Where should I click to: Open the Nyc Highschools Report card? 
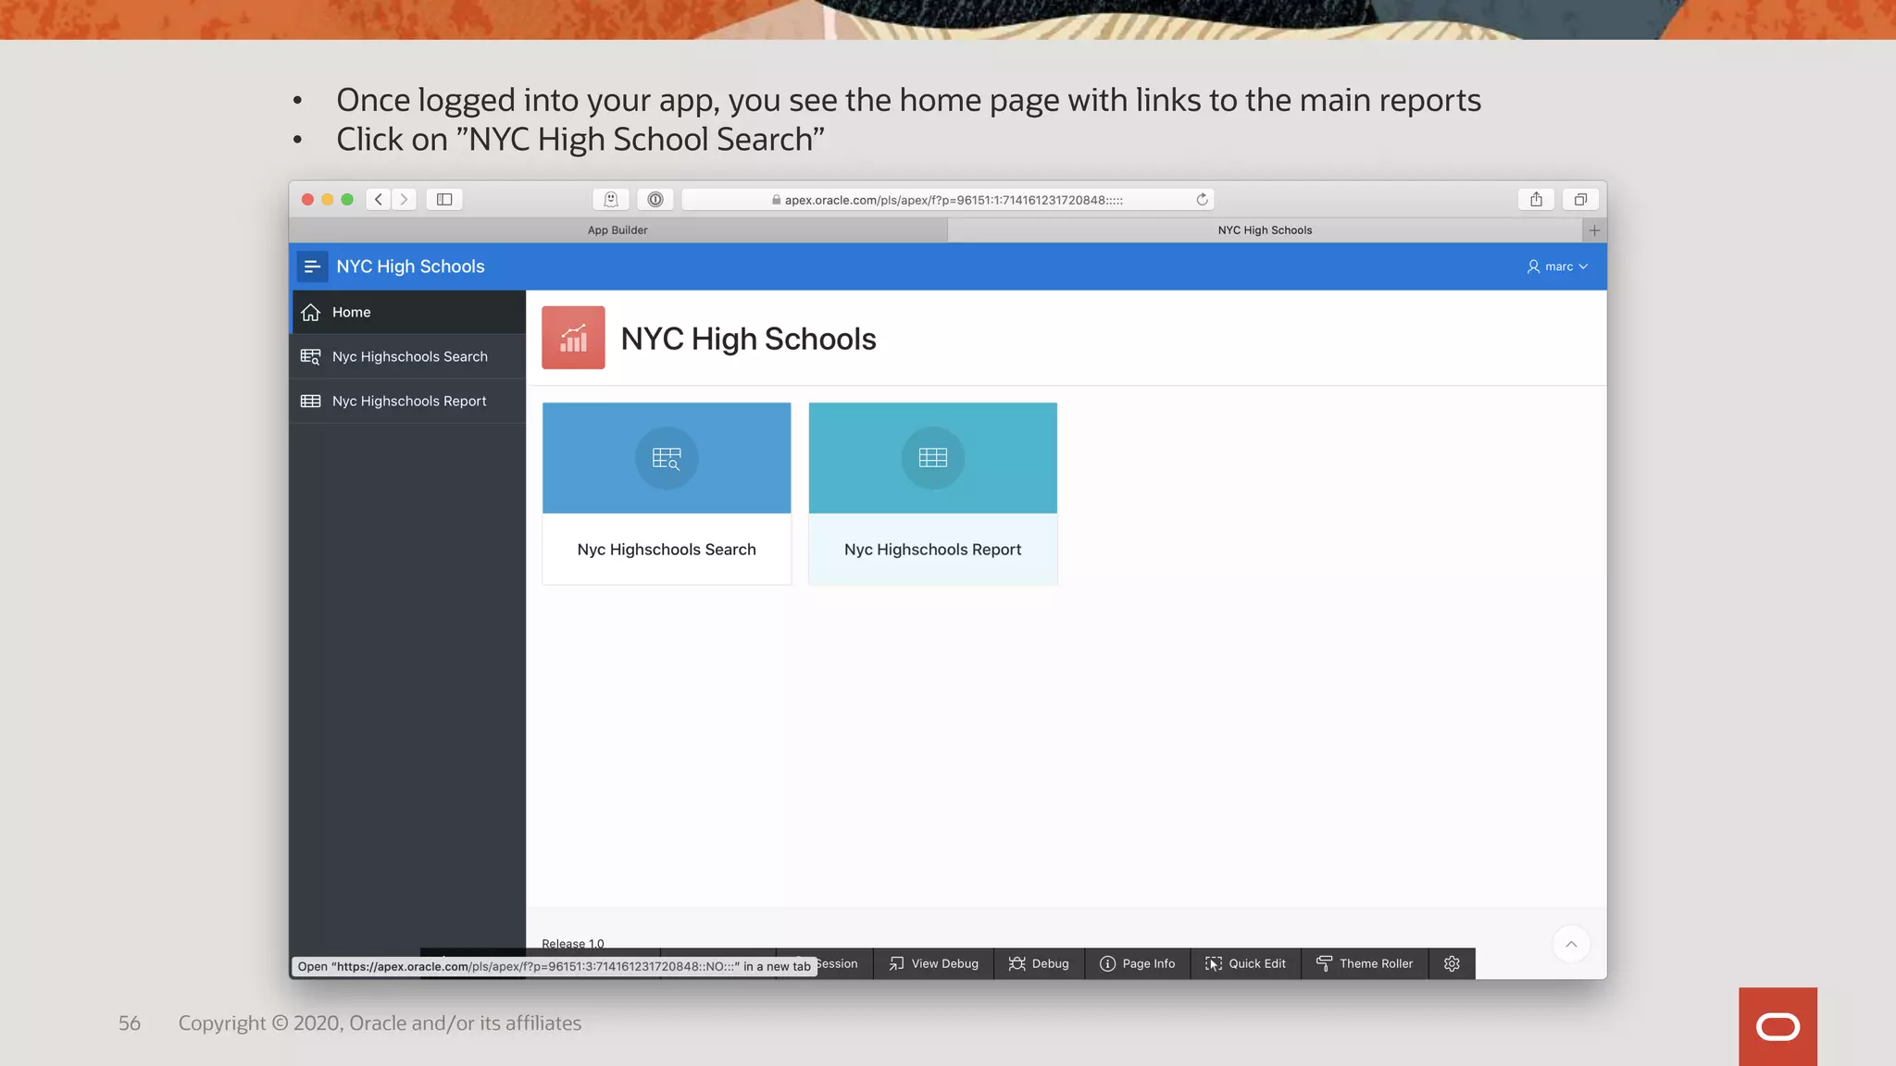click(x=933, y=493)
